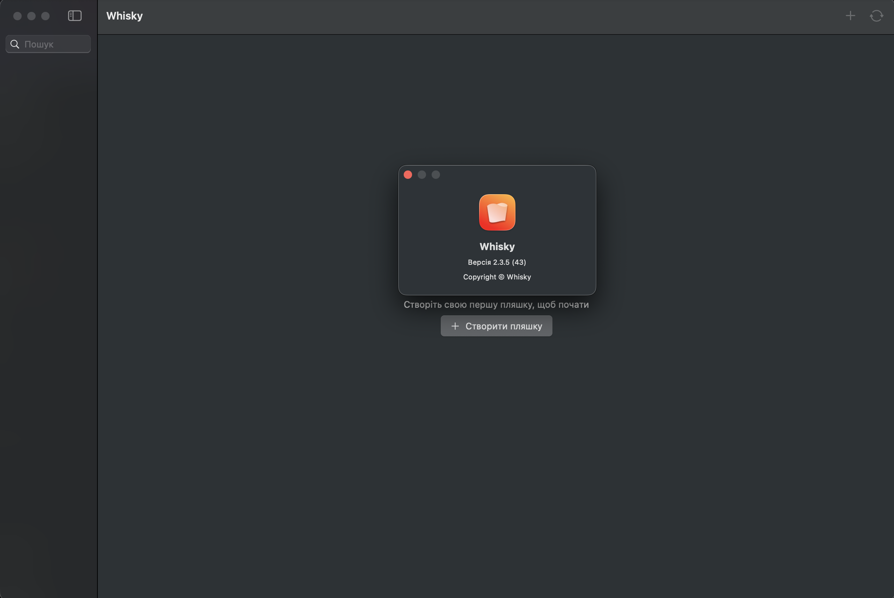Click the Створіть свою першу пляшку hint text
Image resolution: width=894 pixels, height=598 pixels.
click(x=496, y=305)
